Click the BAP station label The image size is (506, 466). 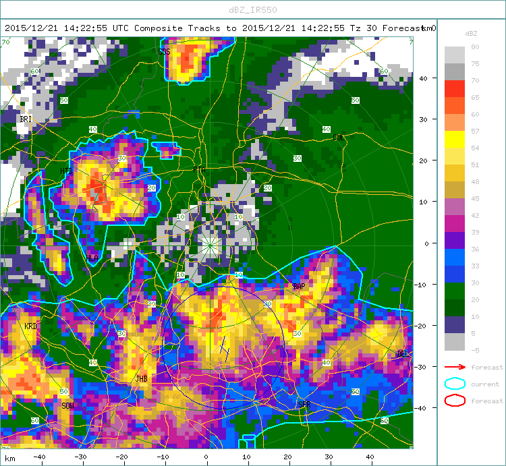click(x=299, y=287)
